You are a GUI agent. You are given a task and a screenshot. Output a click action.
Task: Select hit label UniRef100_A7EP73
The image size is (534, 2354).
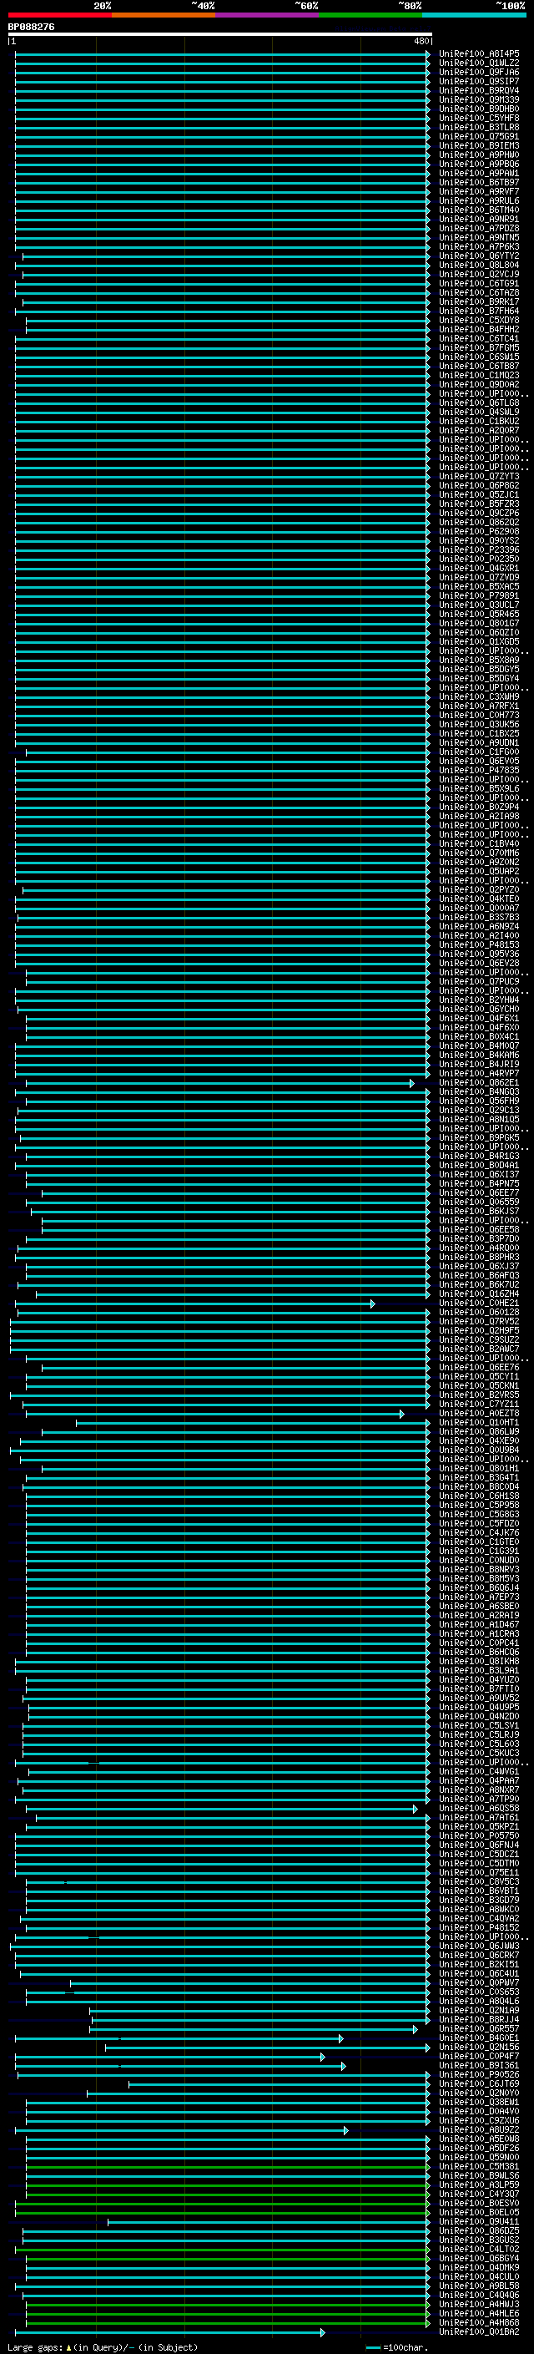click(x=478, y=1597)
